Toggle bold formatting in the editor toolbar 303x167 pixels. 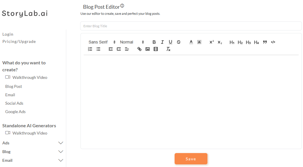tap(154, 42)
